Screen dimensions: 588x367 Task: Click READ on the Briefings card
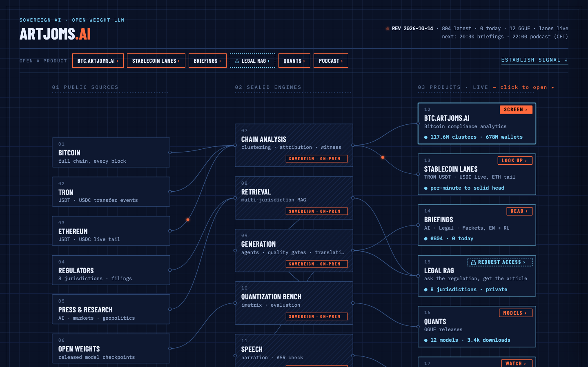pyautogui.click(x=519, y=211)
